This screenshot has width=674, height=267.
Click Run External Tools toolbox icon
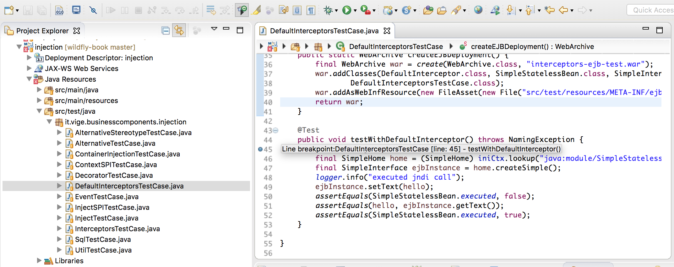(365, 10)
